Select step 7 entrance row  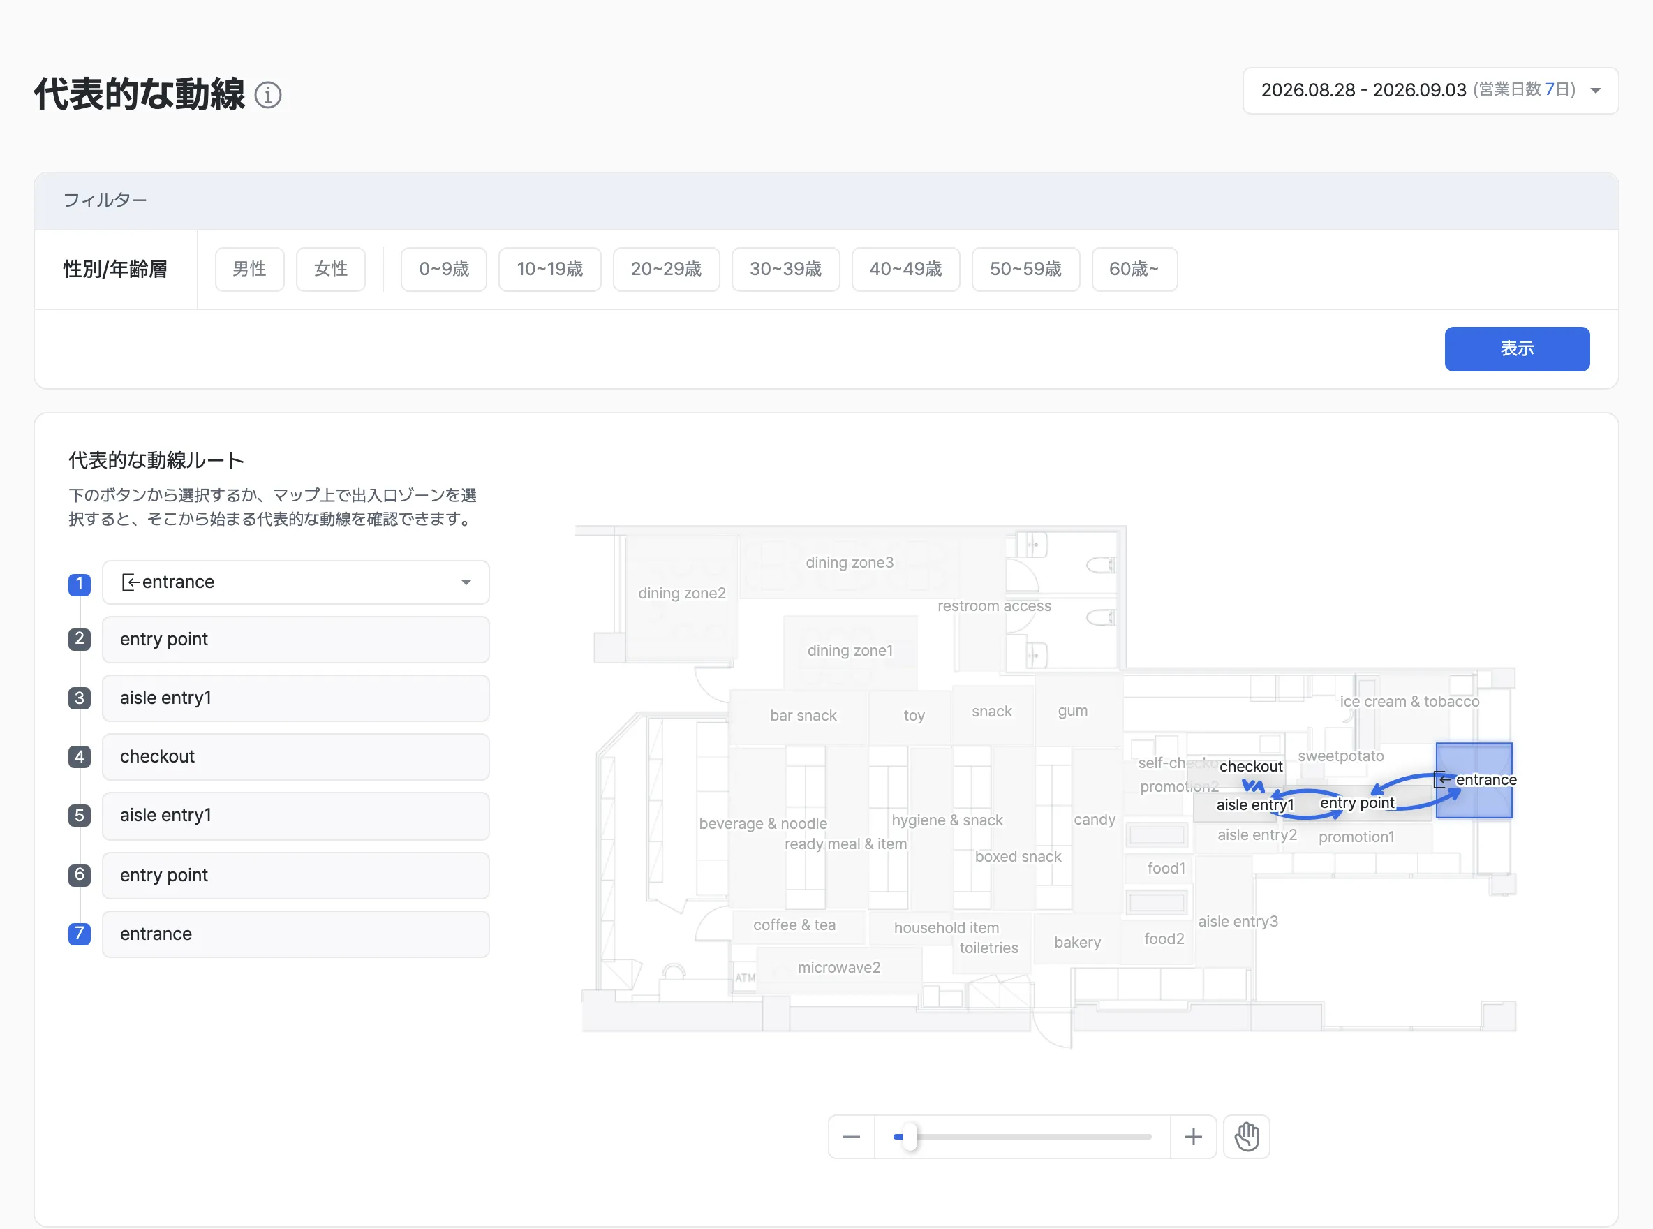click(x=295, y=934)
